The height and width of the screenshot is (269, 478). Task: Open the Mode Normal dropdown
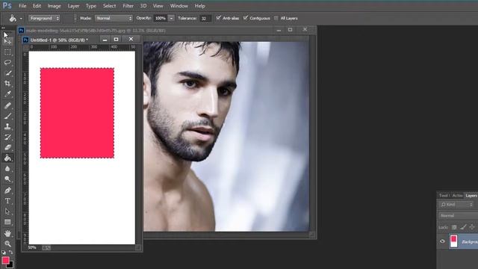click(114, 18)
